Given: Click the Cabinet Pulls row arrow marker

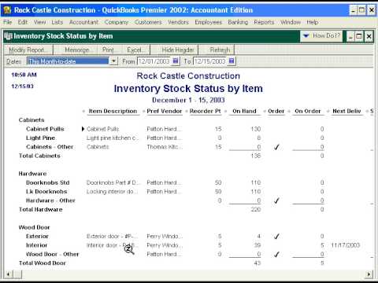Looking at the screenshot, I should tap(83, 129).
